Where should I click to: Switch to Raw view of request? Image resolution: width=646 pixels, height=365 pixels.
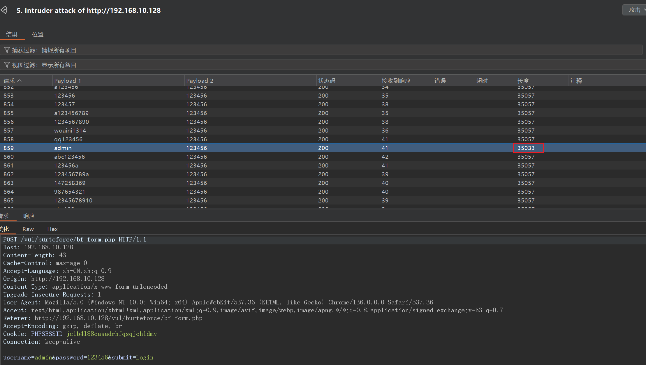(x=28, y=229)
